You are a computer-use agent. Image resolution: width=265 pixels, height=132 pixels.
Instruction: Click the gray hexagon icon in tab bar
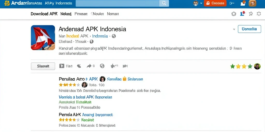point(234,14)
